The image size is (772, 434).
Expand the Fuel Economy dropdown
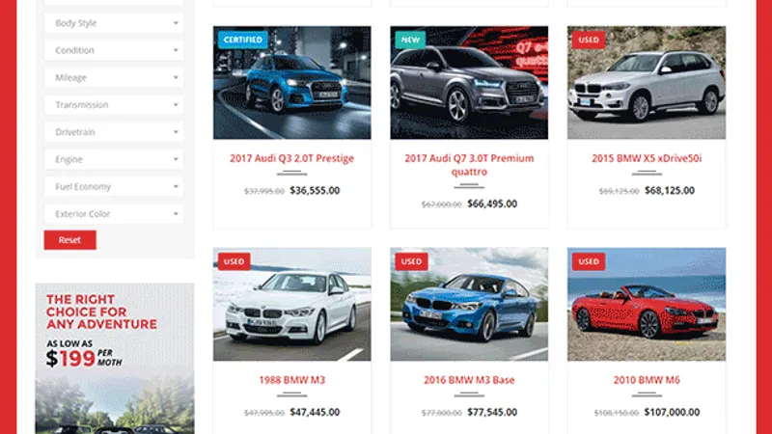click(114, 186)
